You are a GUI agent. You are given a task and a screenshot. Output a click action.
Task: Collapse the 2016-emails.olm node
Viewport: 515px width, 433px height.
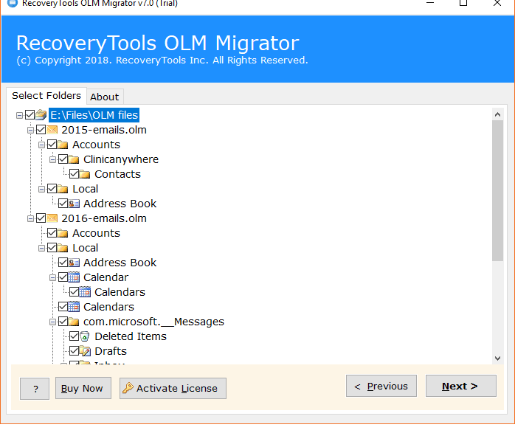click(x=30, y=218)
